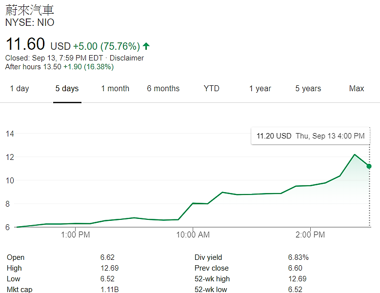Select the NYSE: NIO ticker text
Image resolution: width=380 pixels, height=293 pixels.
[30, 22]
